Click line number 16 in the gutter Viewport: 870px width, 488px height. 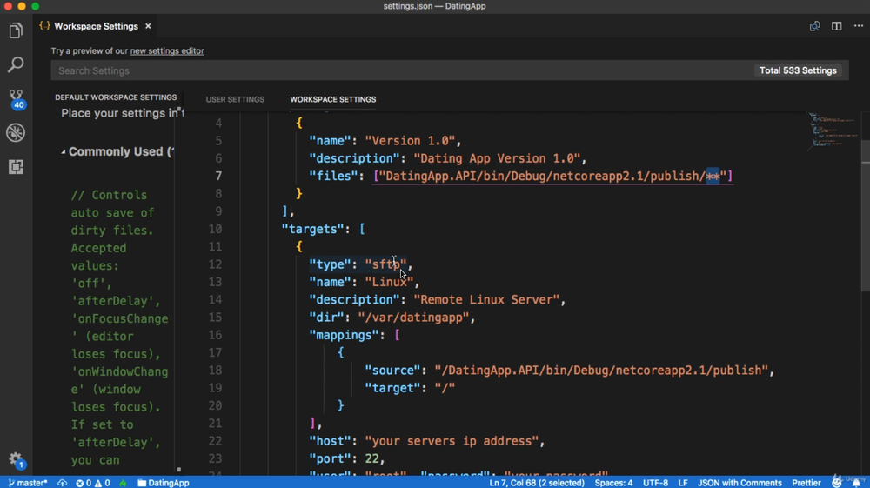tap(215, 335)
